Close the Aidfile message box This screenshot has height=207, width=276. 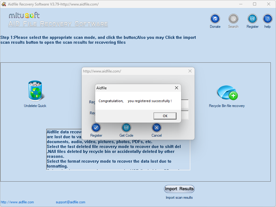coord(177,88)
